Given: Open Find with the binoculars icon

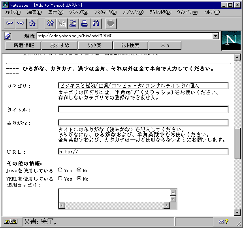Looking at the screenshot, I should coord(96,24).
